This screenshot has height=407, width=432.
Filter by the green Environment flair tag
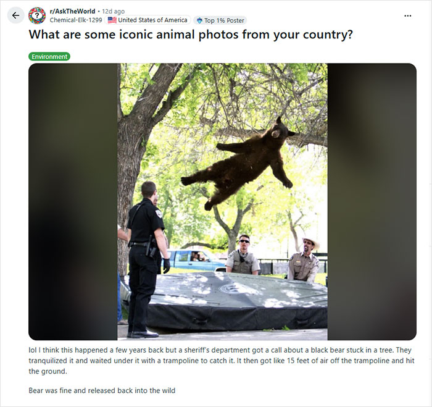[x=49, y=57]
